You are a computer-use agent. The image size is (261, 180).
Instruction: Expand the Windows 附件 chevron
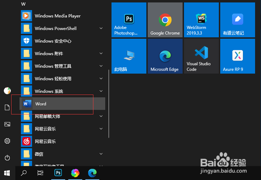(x=101, y=53)
